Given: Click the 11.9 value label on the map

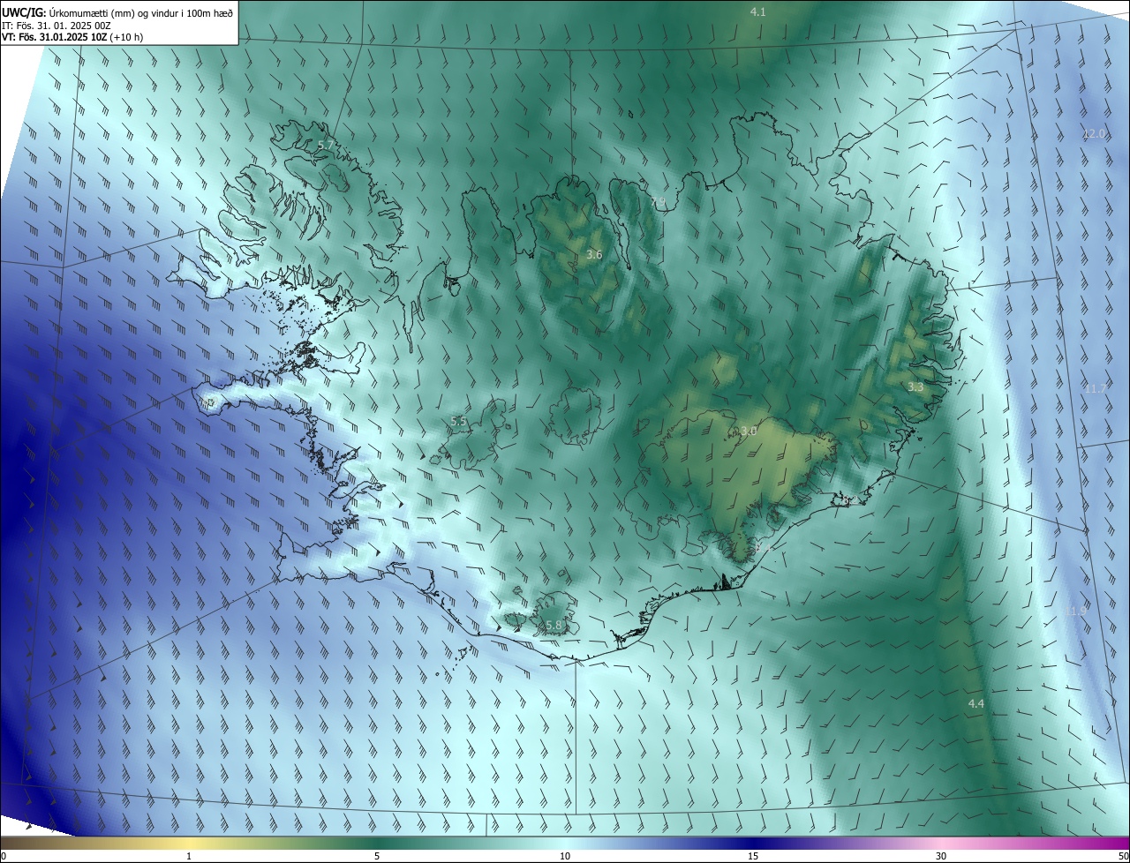Looking at the screenshot, I should click(1076, 612).
